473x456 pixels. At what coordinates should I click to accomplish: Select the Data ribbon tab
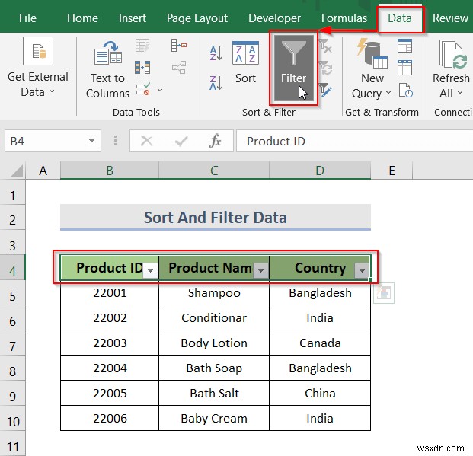tap(400, 18)
